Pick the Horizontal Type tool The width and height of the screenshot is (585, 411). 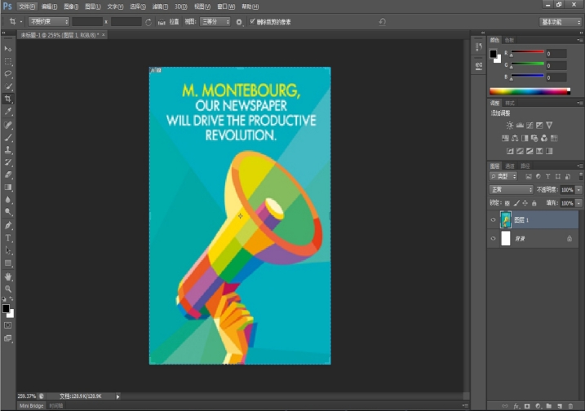coord(8,238)
